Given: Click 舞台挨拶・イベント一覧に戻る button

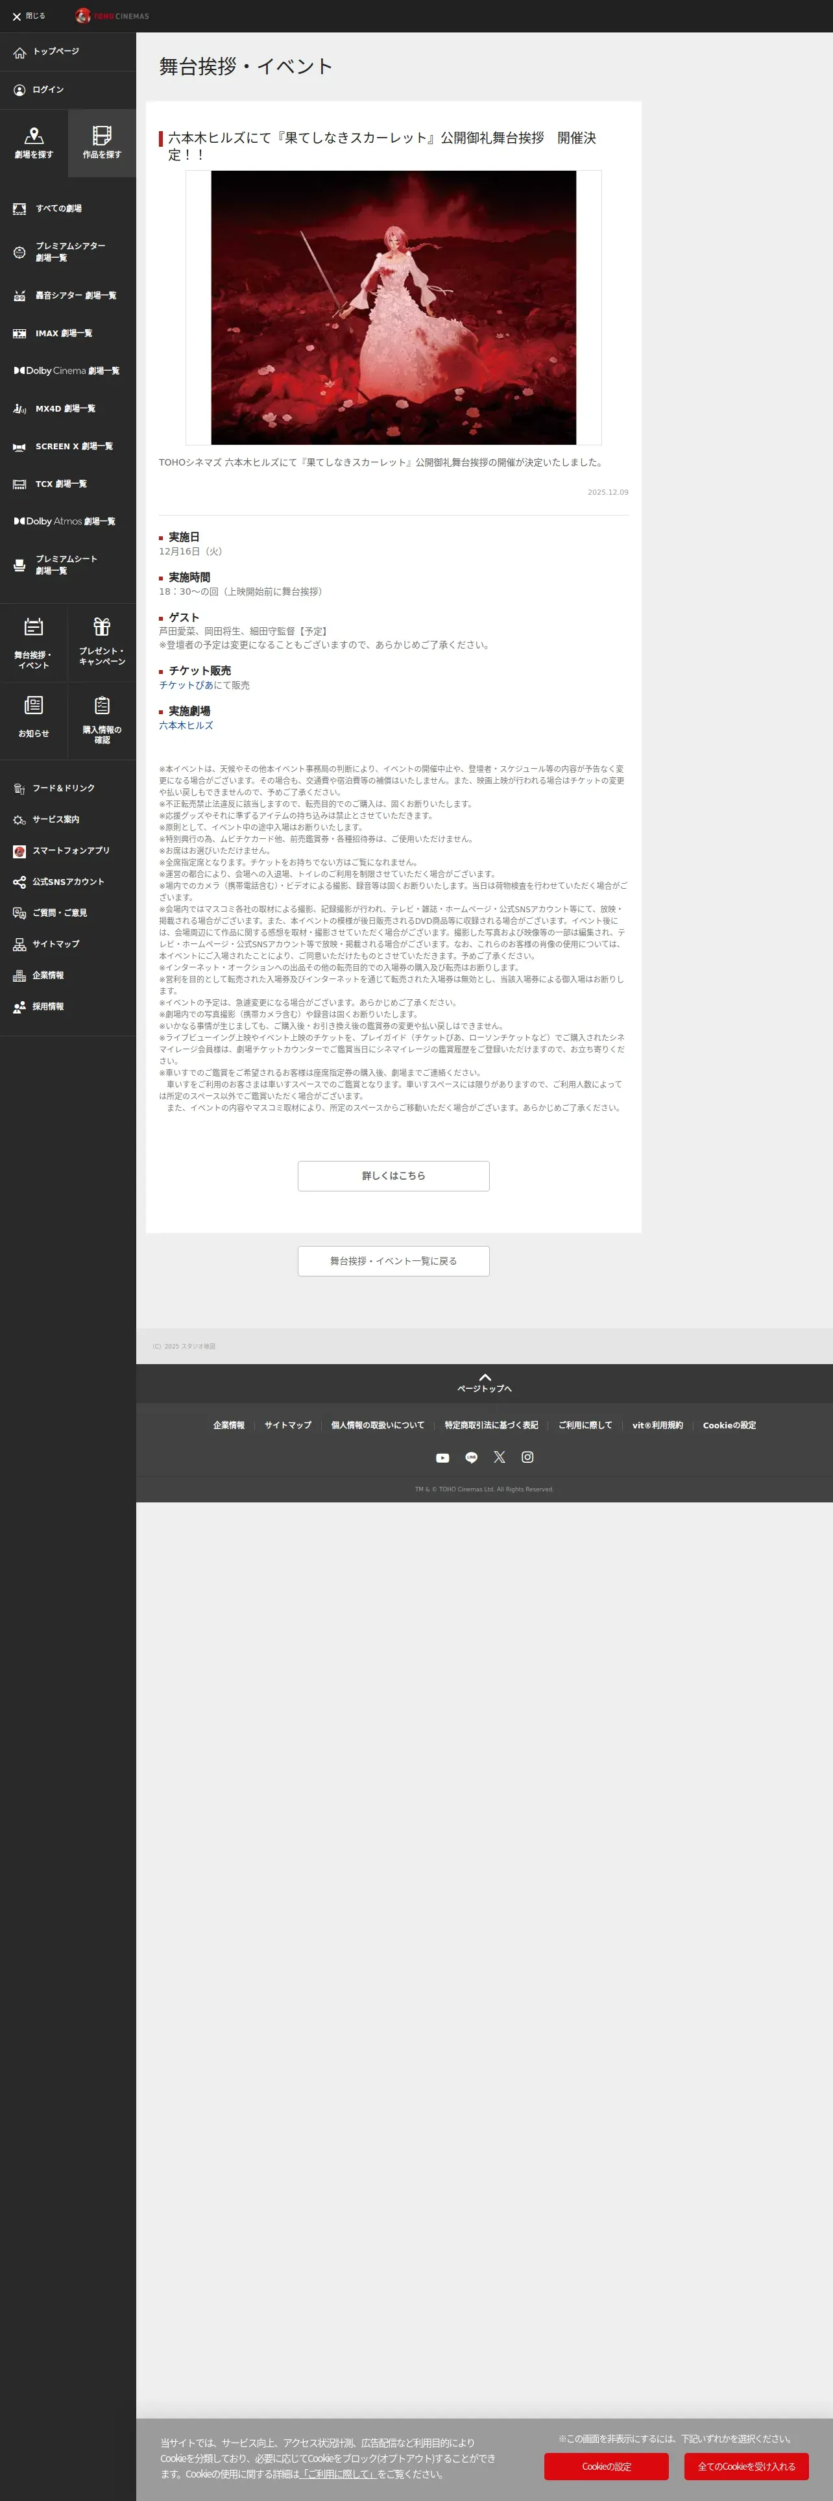Looking at the screenshot, I should tap(394, 1261).
